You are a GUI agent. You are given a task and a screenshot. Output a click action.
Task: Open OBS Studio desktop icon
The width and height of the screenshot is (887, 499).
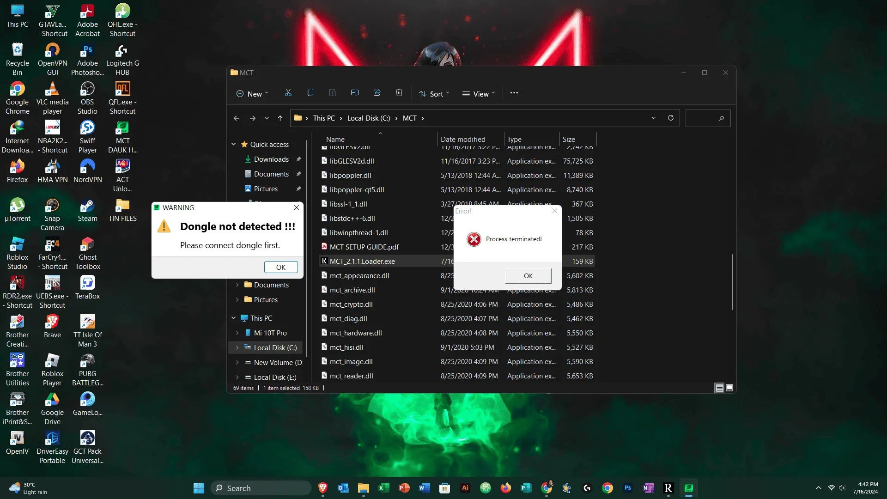click(x=87, y=98)
